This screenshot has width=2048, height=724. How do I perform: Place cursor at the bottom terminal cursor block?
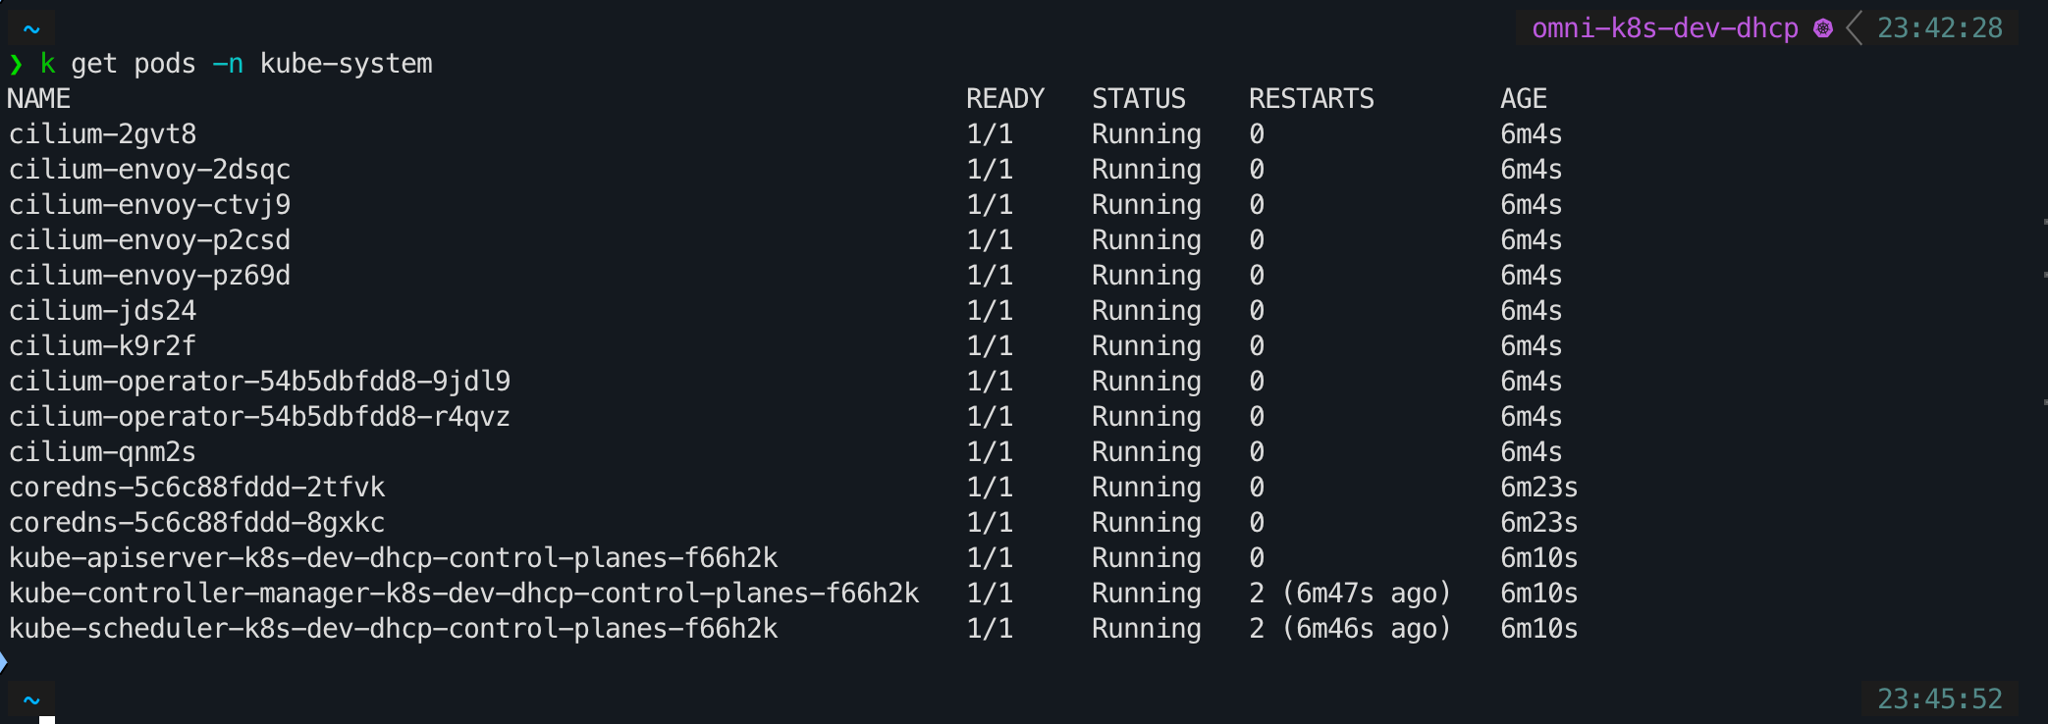tap(47, 720)
